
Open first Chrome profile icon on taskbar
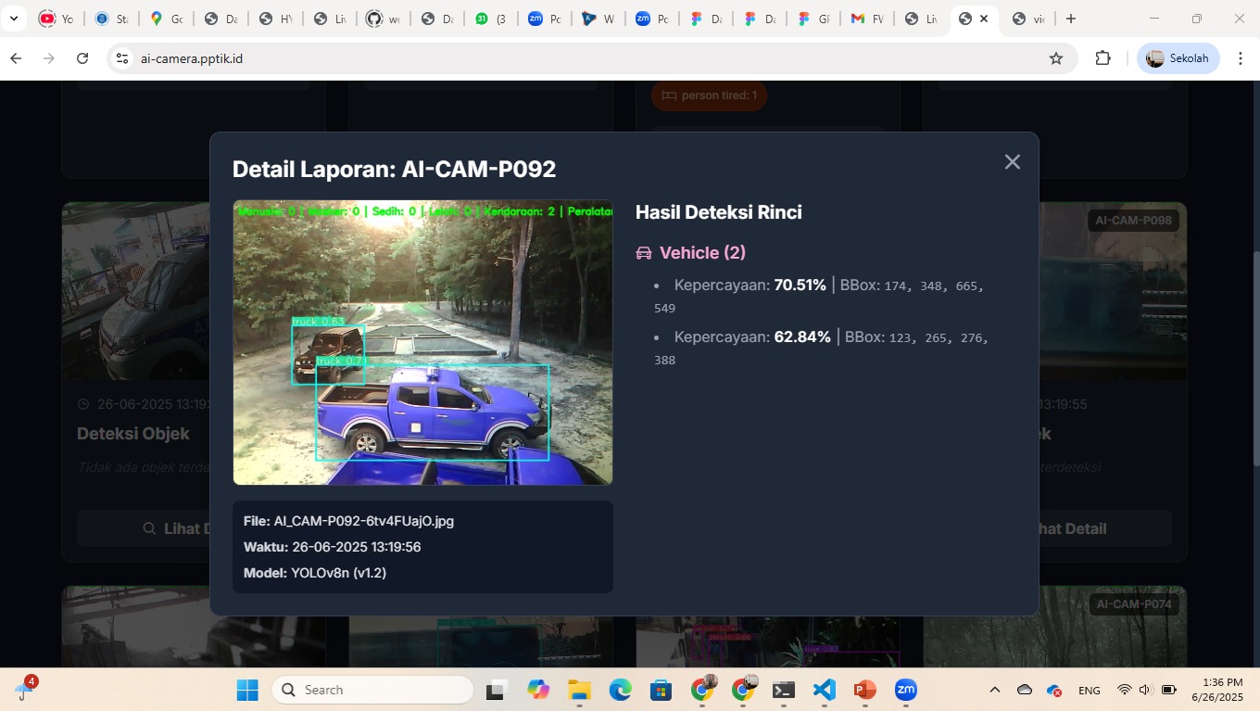702,690
